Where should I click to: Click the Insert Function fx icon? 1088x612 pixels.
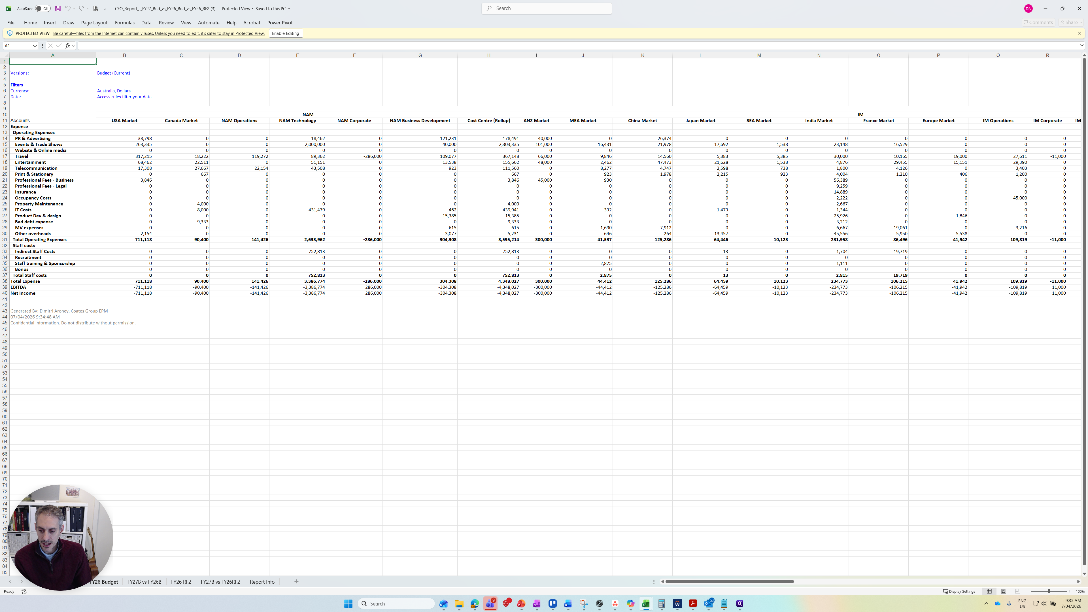coord(68,46)
